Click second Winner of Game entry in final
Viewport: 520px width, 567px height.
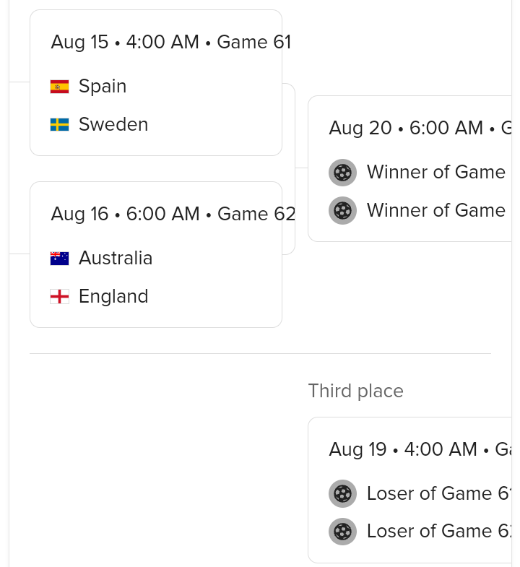pos(436,210)
